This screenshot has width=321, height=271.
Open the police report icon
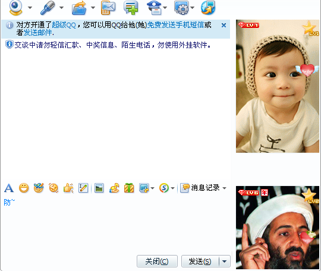[x=155, y=8]
